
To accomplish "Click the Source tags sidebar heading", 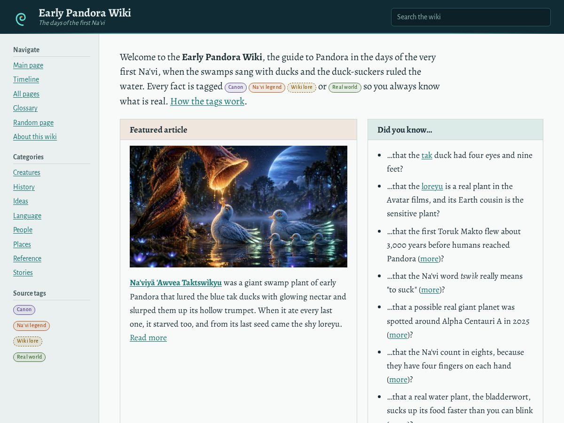I will (x=30, y=293).
